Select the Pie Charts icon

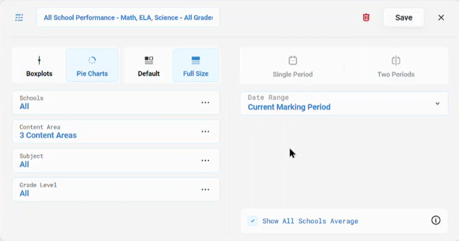click(x=92, y=60)
